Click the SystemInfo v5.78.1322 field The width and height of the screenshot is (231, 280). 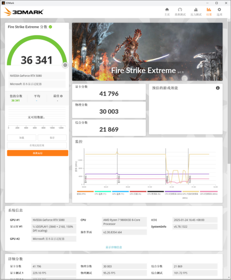click(x=195, y=226)
